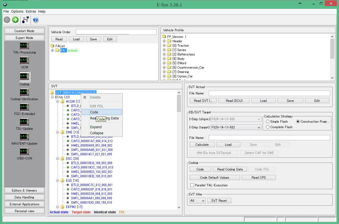
Task: Click the Read (ECU) button
Action: [x=234, y=101]
